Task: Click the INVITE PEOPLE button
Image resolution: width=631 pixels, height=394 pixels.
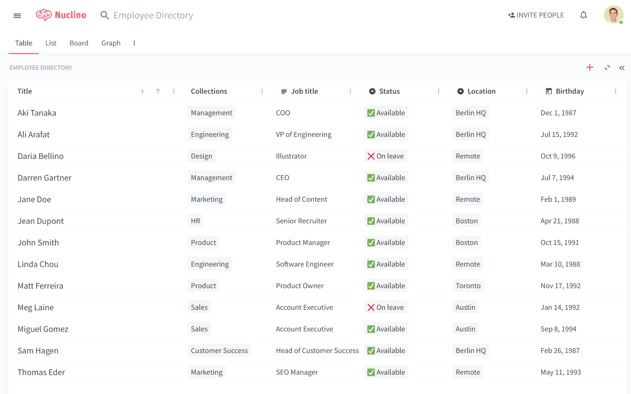Action: (x=536, y=15)
